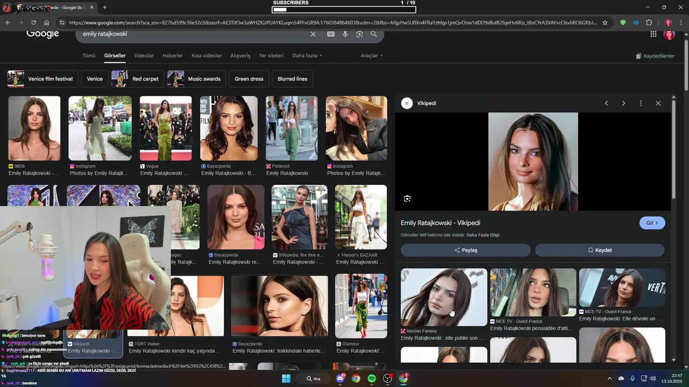Open new browser tab
The image size is (689, 387).
click(104, 8)
